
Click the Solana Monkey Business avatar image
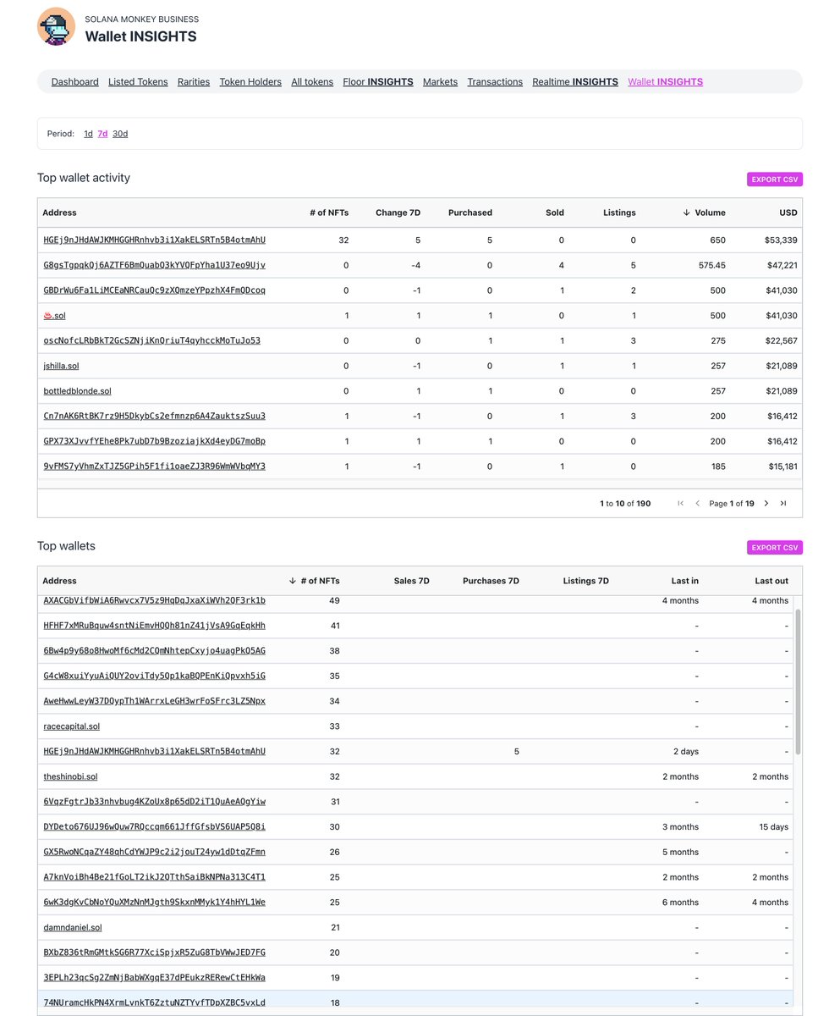[x=57, y=26]
